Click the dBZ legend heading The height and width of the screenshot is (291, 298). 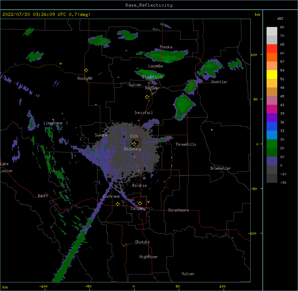pos(280,19)
